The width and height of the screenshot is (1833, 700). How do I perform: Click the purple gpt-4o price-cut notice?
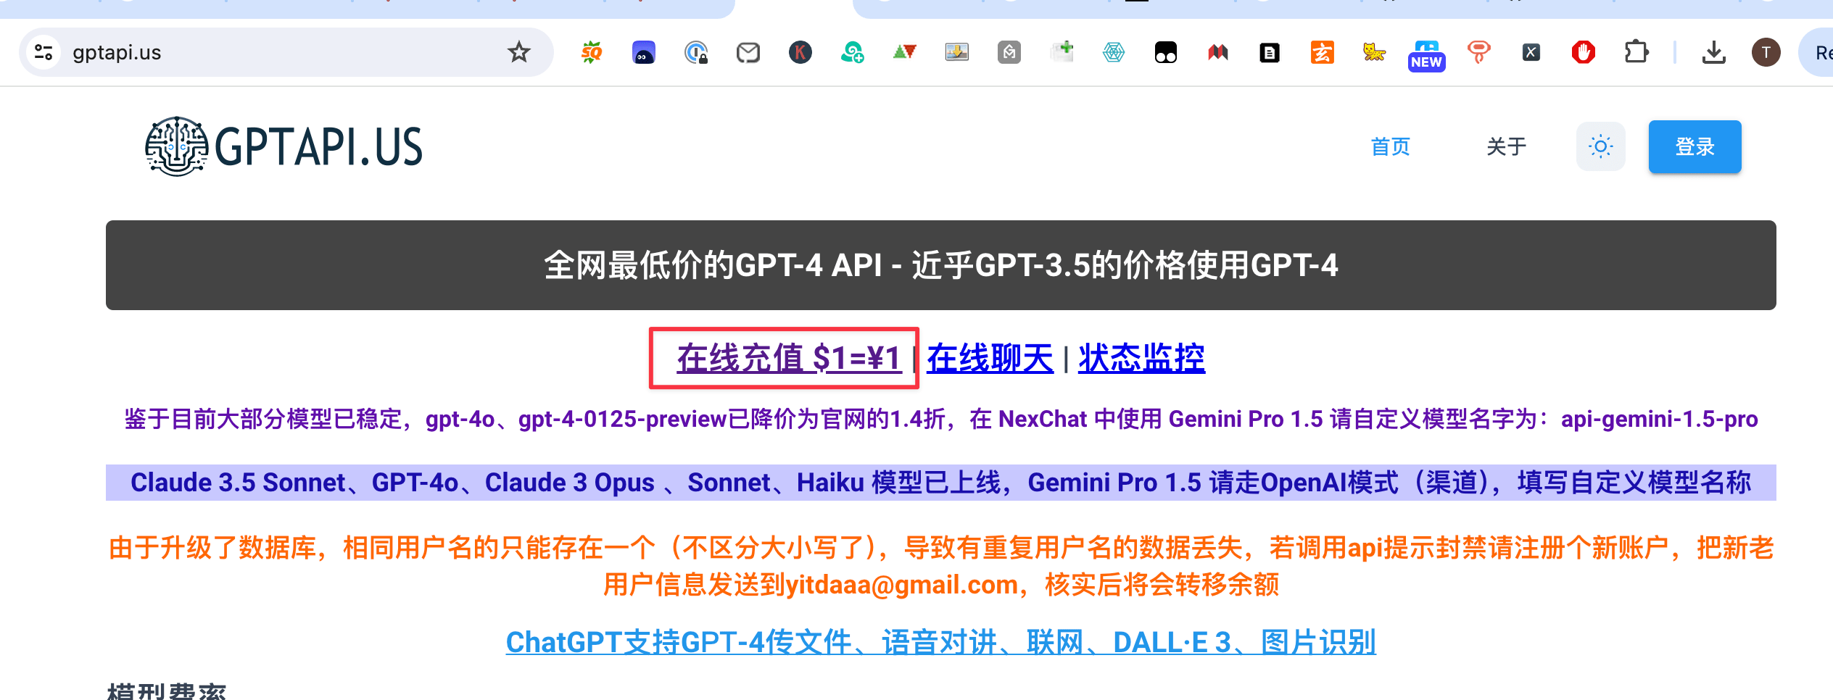(x=941, y=419)
